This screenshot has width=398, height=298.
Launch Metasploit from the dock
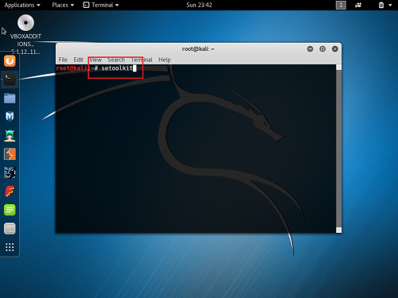click(10, 117)
